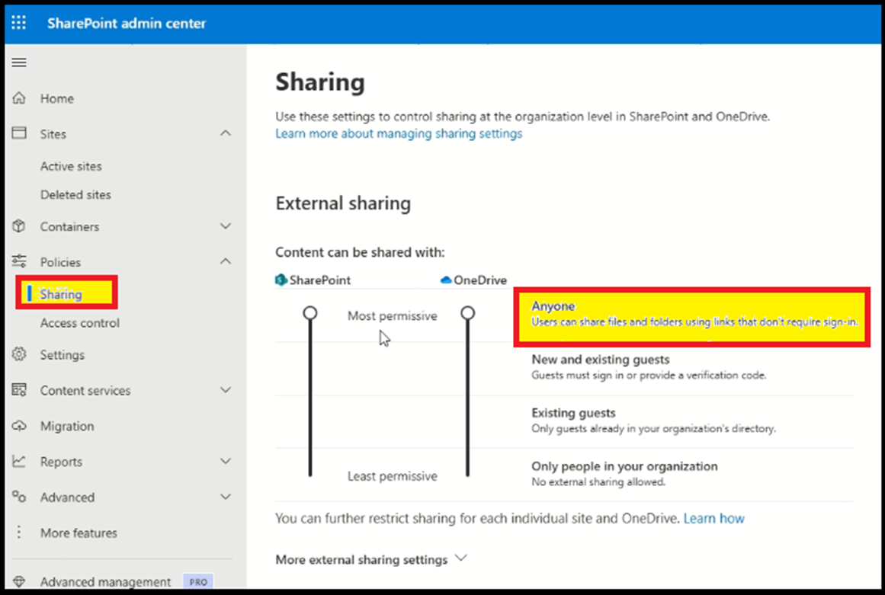Open the app launcher waffle icon
The height and width of the screenshot is (595, 885).
(18, 23)
